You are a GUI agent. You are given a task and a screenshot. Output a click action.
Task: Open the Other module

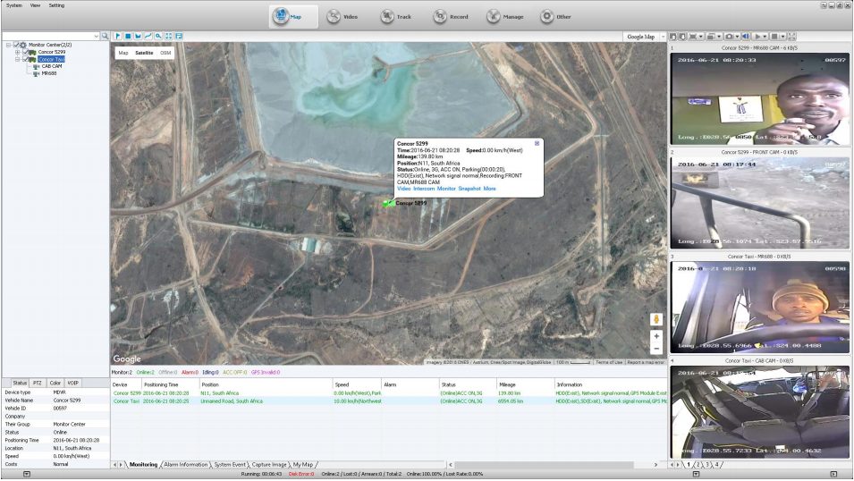(x=555, y=17)
